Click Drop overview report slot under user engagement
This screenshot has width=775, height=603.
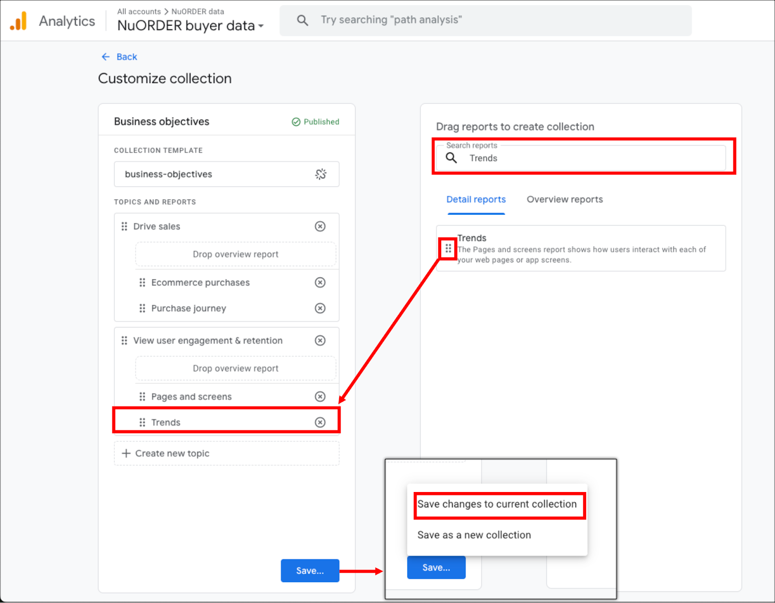(x=235, y=368)
